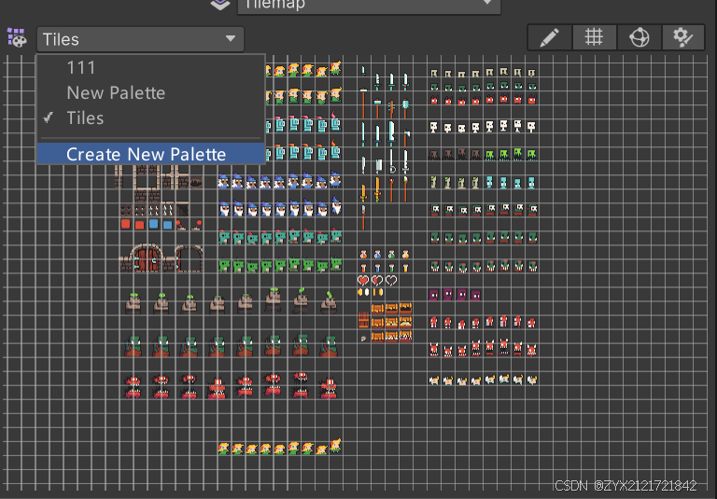Pick the wall hole tile beside the brick walls
Viewport: 717px width, 499px height.
(196, 182)
